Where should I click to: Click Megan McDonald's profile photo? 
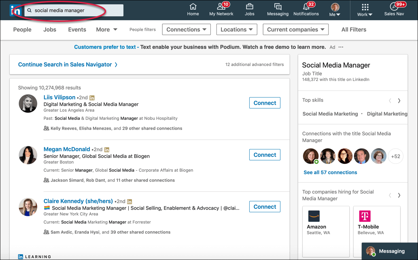(x=28, y=155)
